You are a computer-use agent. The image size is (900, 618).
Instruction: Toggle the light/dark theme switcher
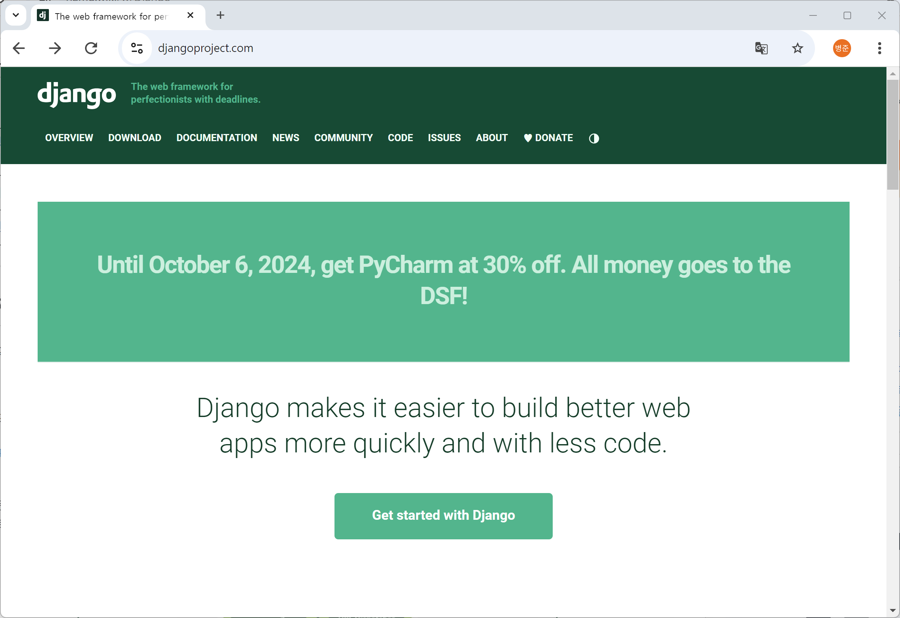tap(594, 139)
